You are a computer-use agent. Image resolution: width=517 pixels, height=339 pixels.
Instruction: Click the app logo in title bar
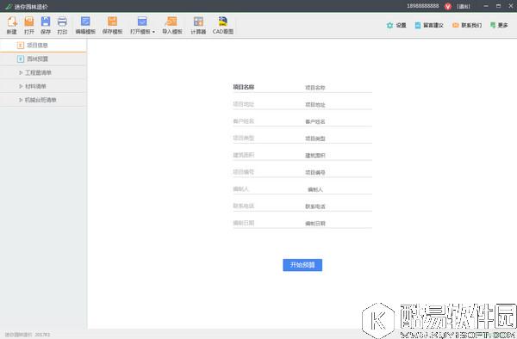pos(9,7)
